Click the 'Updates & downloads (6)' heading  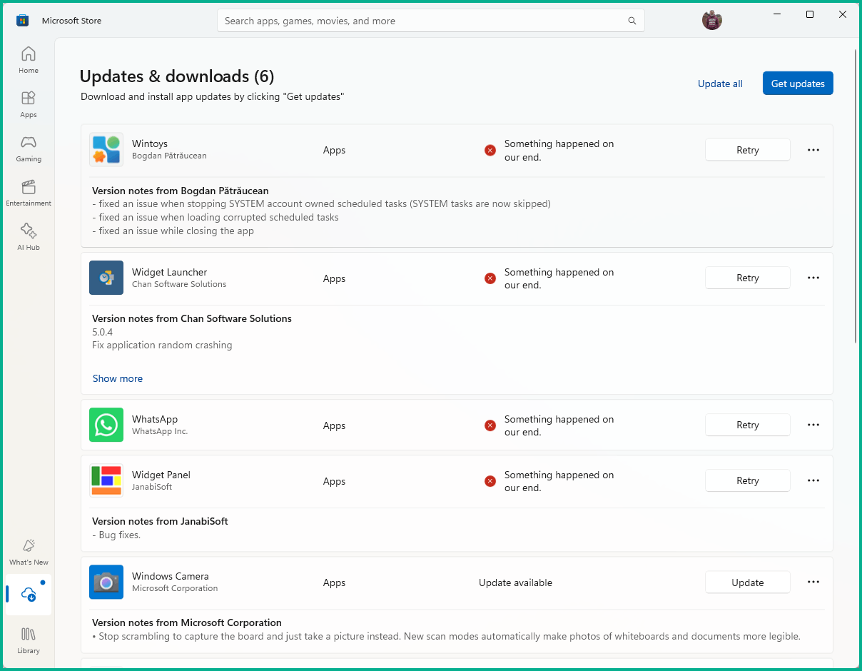coord(177,76)
